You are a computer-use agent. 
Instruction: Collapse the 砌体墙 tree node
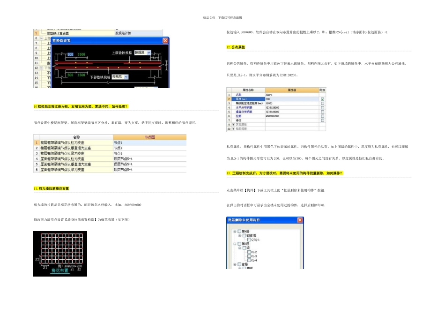tap(239, 236)
